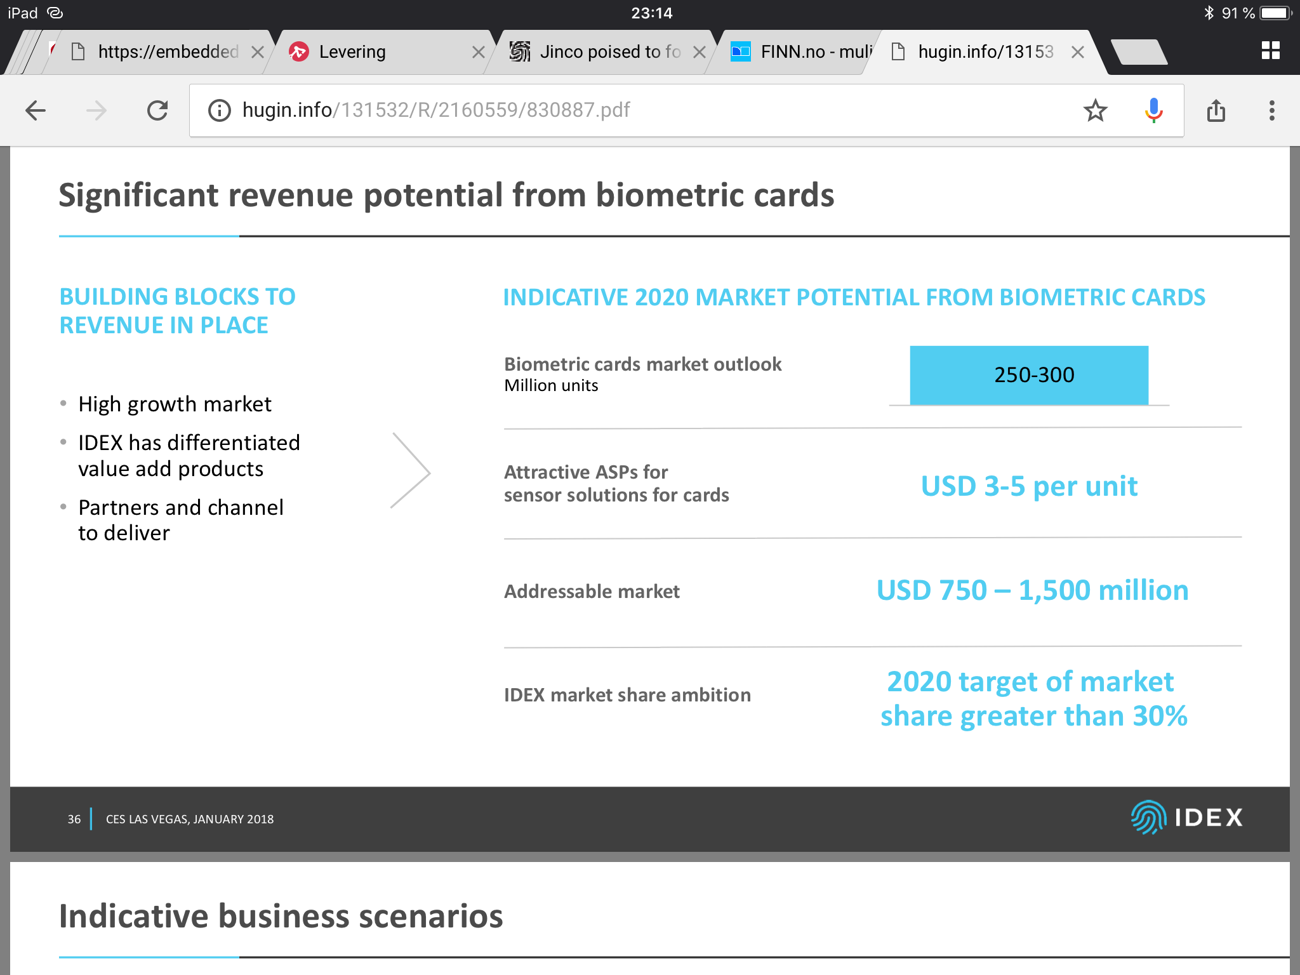Close the hugin.info tab
This screenshot has width=1300, height=975.
coord(1077,52)
